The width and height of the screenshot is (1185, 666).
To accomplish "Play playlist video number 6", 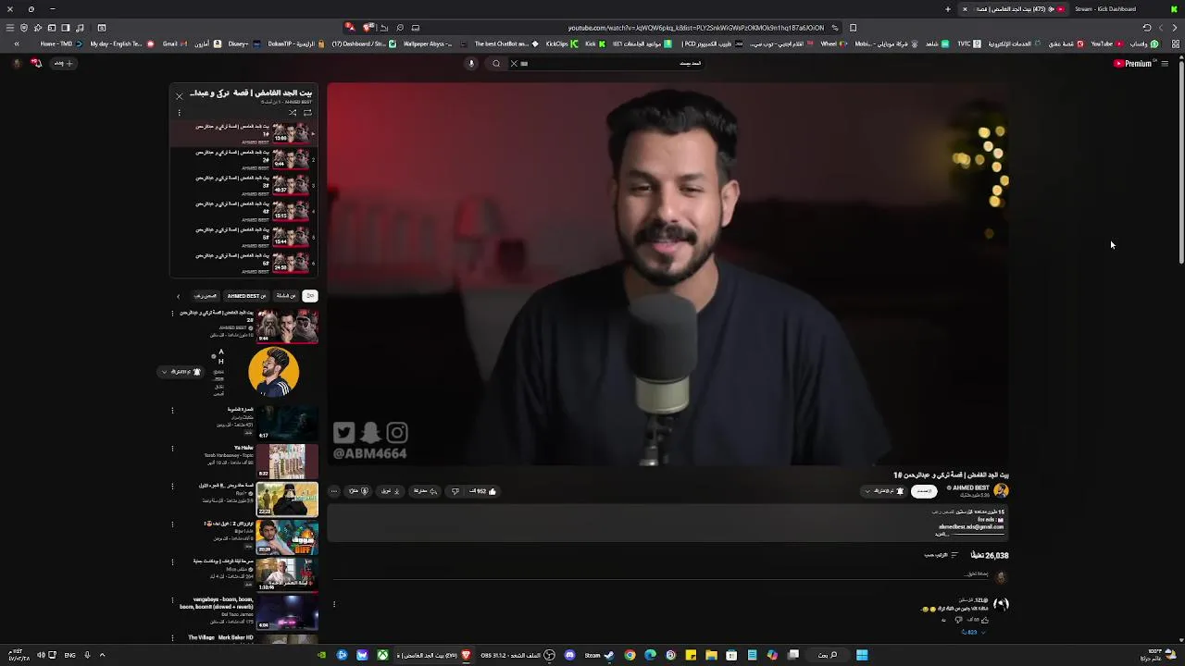I will [244, 263].
